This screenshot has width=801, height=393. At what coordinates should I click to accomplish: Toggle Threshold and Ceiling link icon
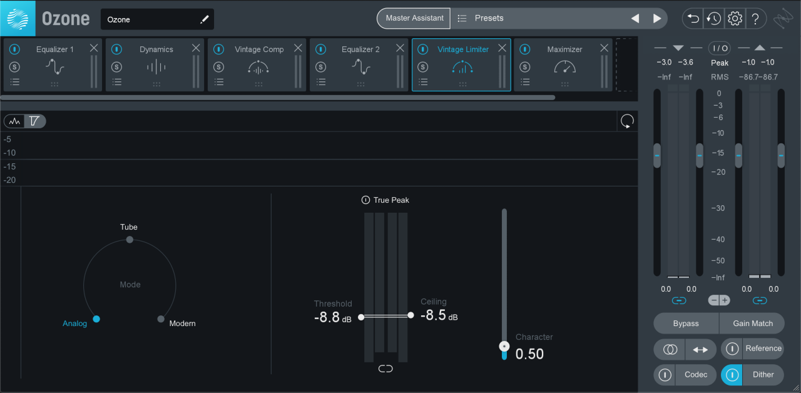click(x=385, y=369)
